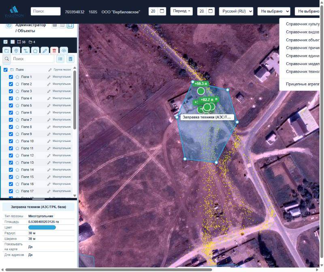Select Поле 10 in the objects list
Image resolution: width=324 pixels, height=272 pixels.
(x=27, y=141)
